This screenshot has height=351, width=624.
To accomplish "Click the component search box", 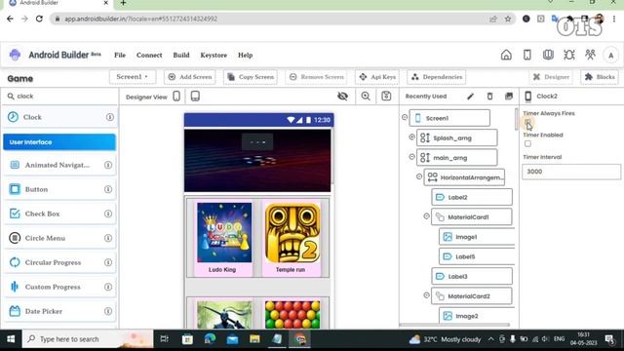I will pos(59,97).
